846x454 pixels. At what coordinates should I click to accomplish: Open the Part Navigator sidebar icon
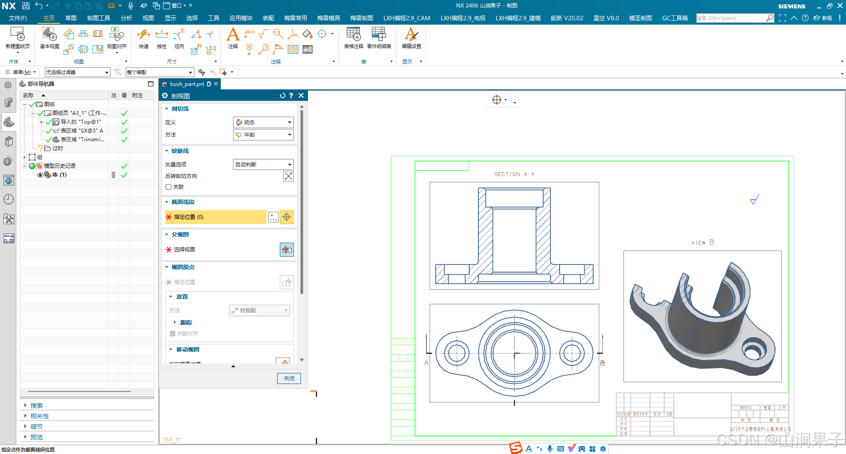[x=8, y=122]
